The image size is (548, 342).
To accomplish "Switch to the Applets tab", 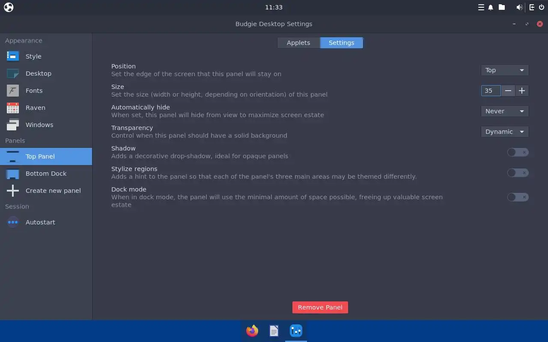I will (298, 43).
